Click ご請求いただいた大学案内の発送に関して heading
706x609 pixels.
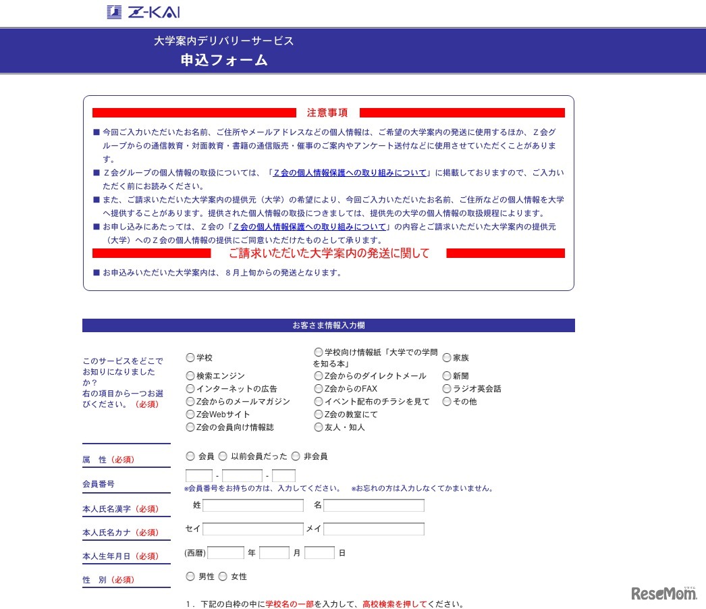coord(329,254)
